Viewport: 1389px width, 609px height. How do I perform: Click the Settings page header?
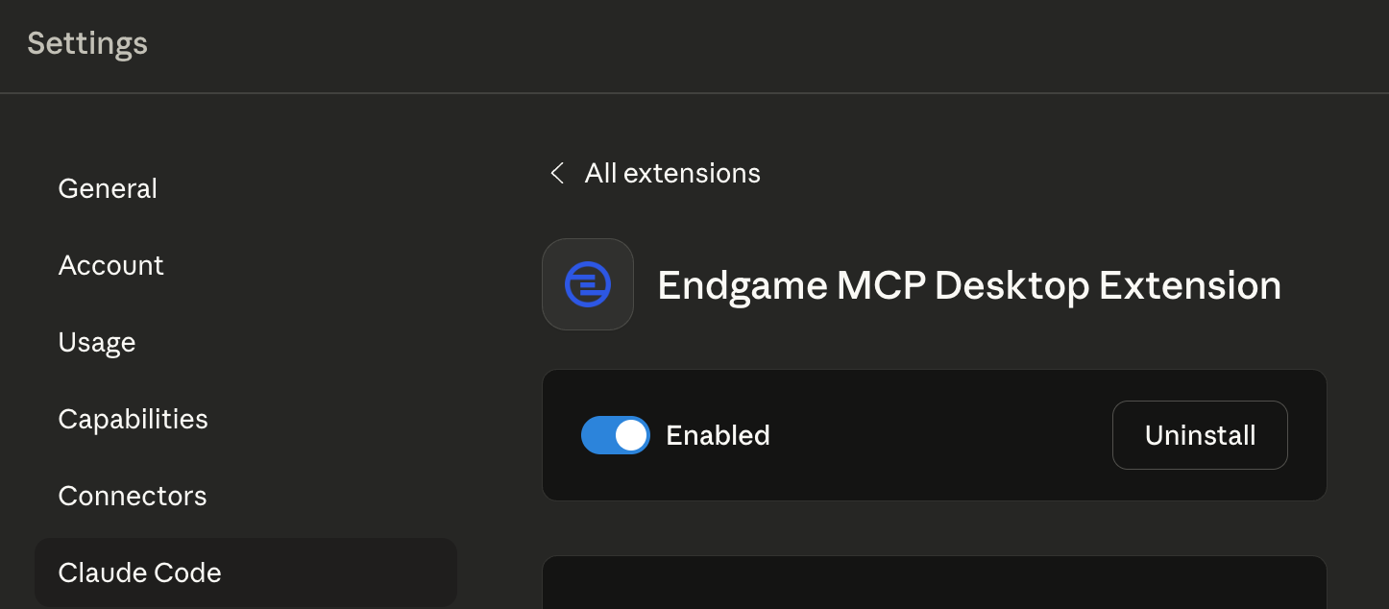86,43
